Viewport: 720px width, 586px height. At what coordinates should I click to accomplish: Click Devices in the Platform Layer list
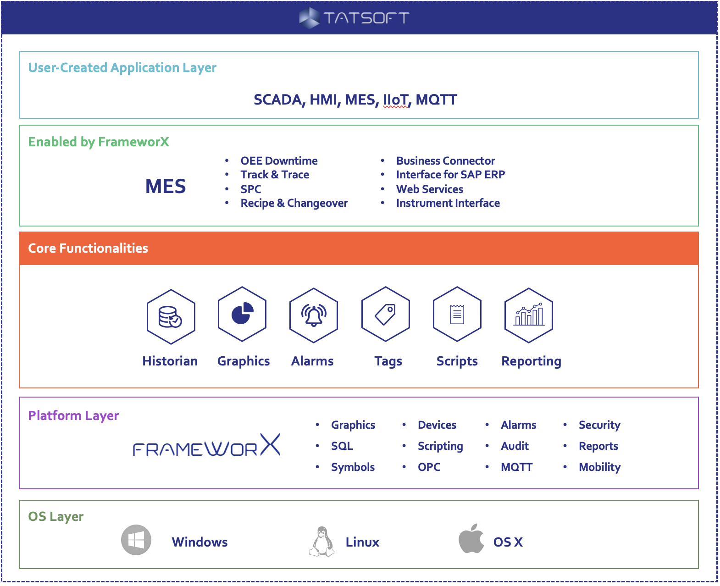click(437, 425)
